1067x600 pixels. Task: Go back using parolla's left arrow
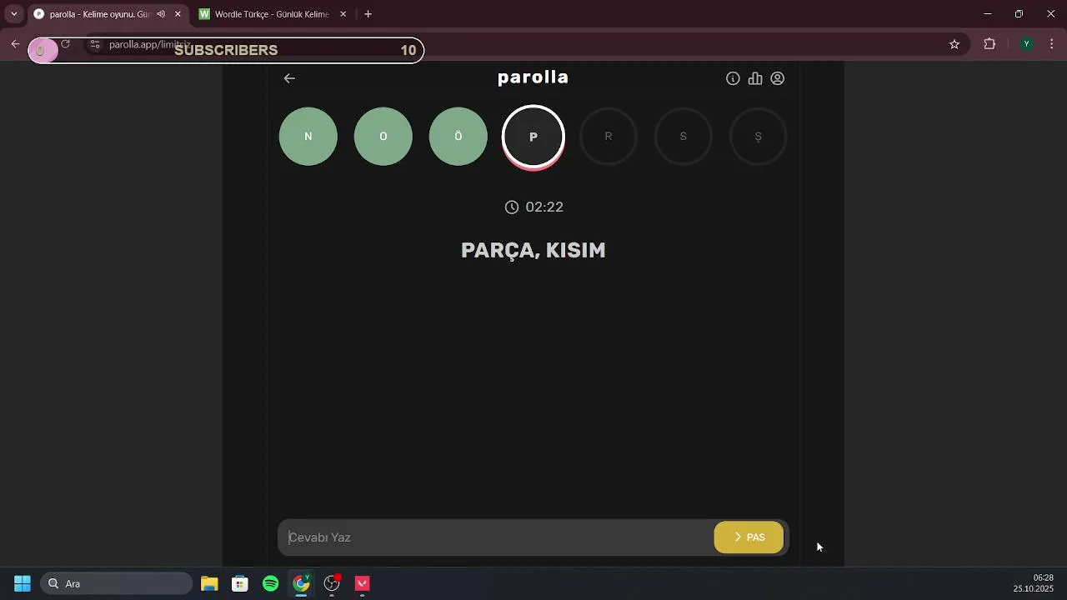289,78
